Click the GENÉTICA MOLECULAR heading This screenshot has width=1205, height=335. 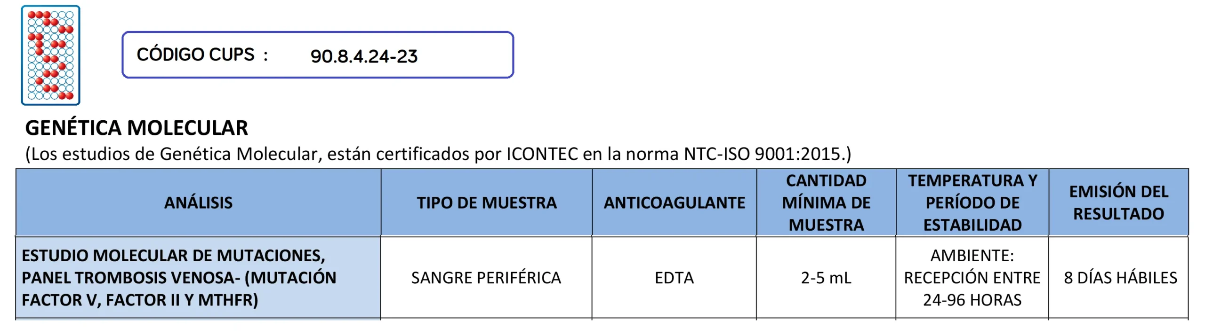(137, 128)
